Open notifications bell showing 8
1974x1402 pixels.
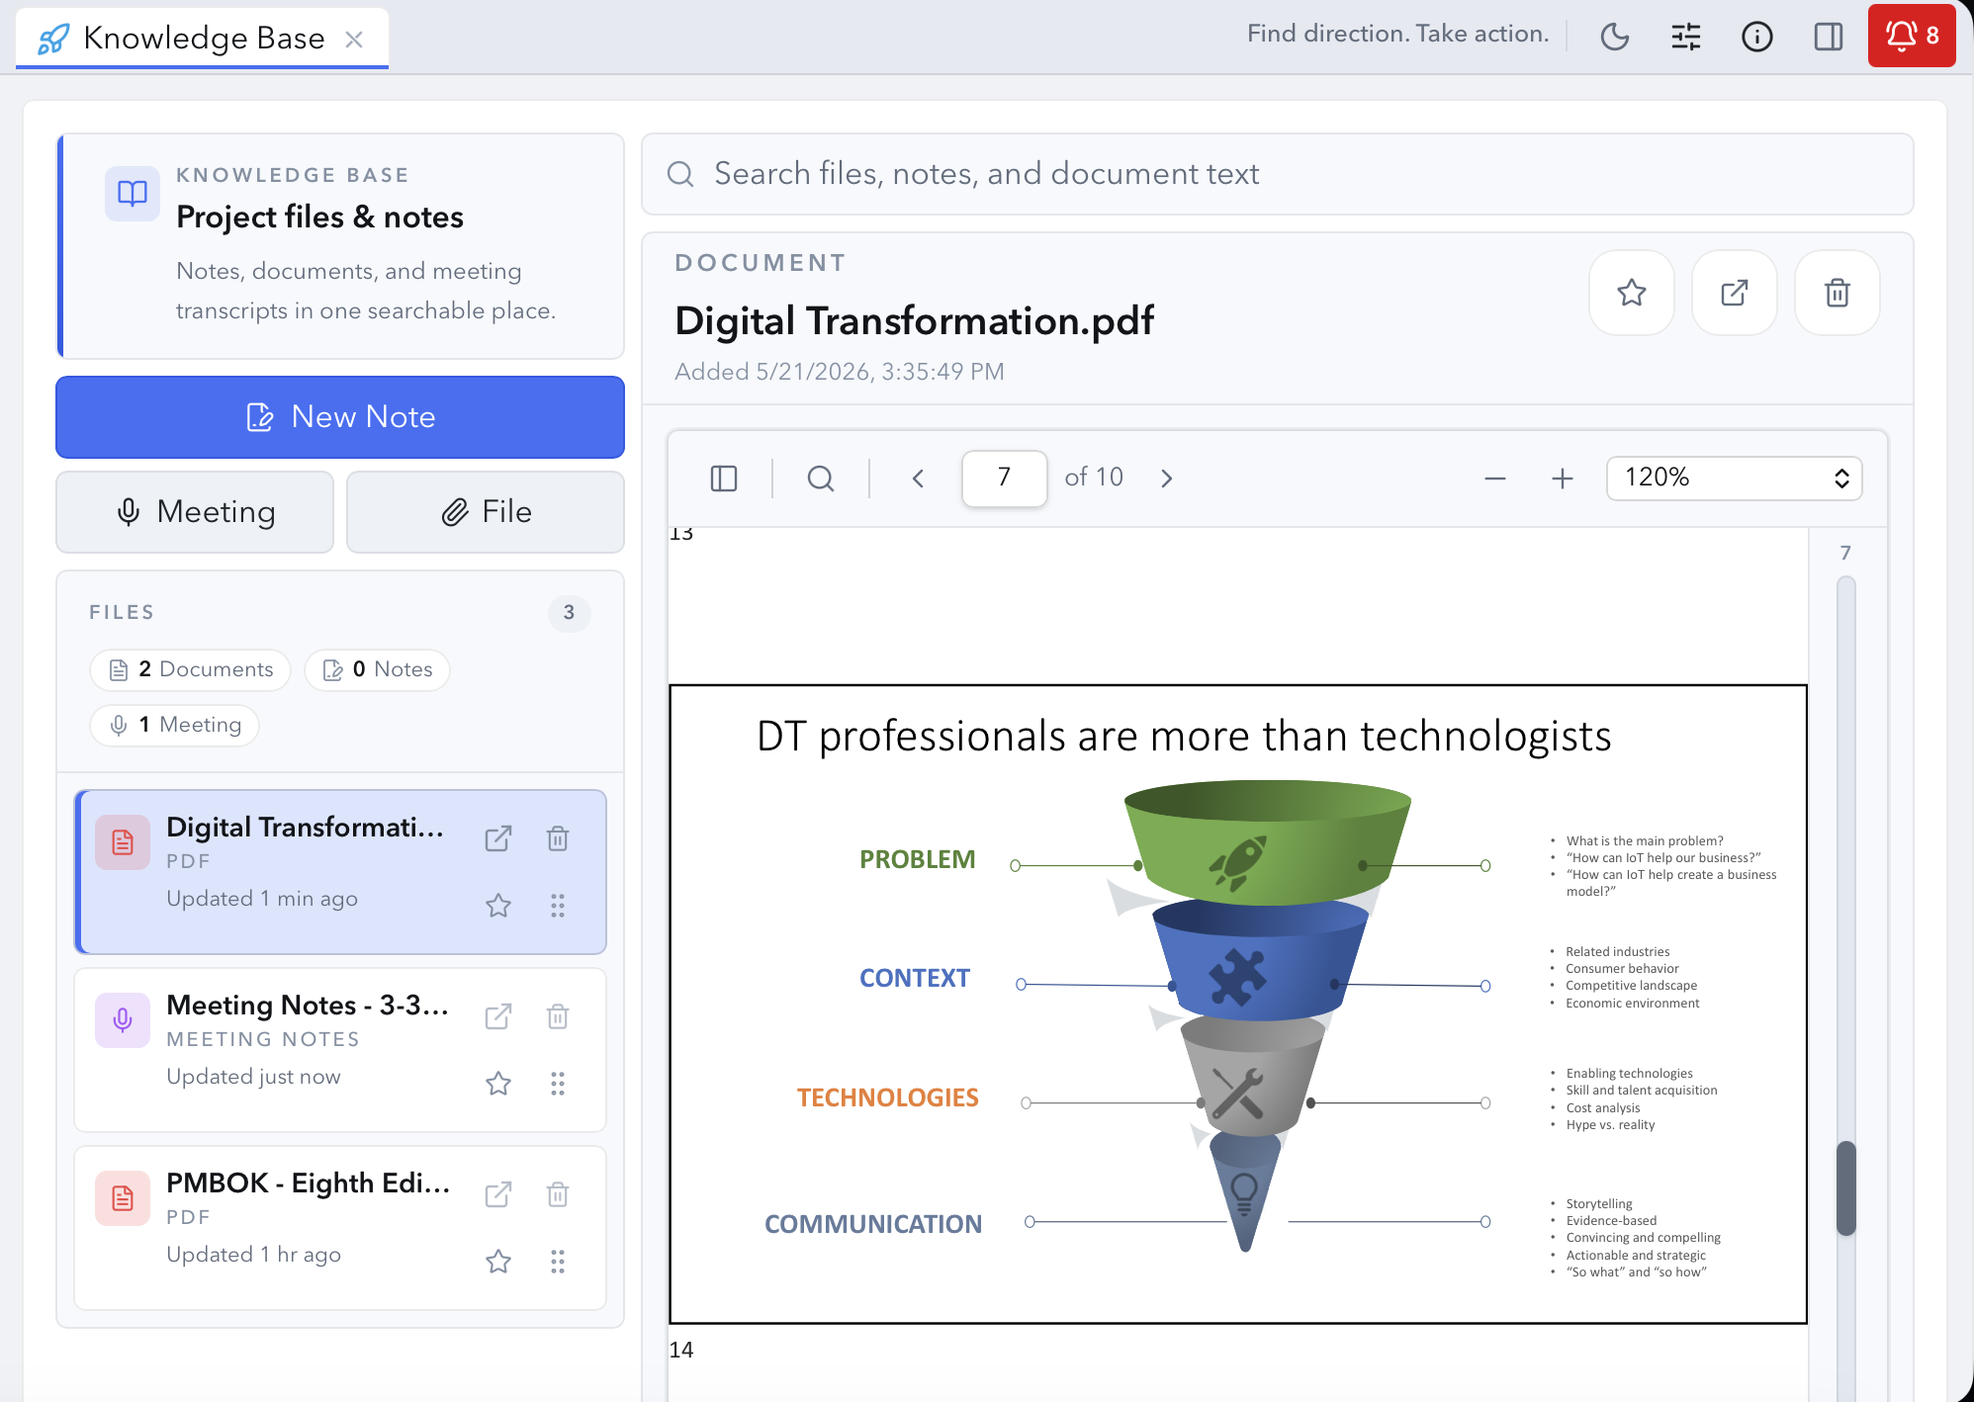pos(1912,36)
